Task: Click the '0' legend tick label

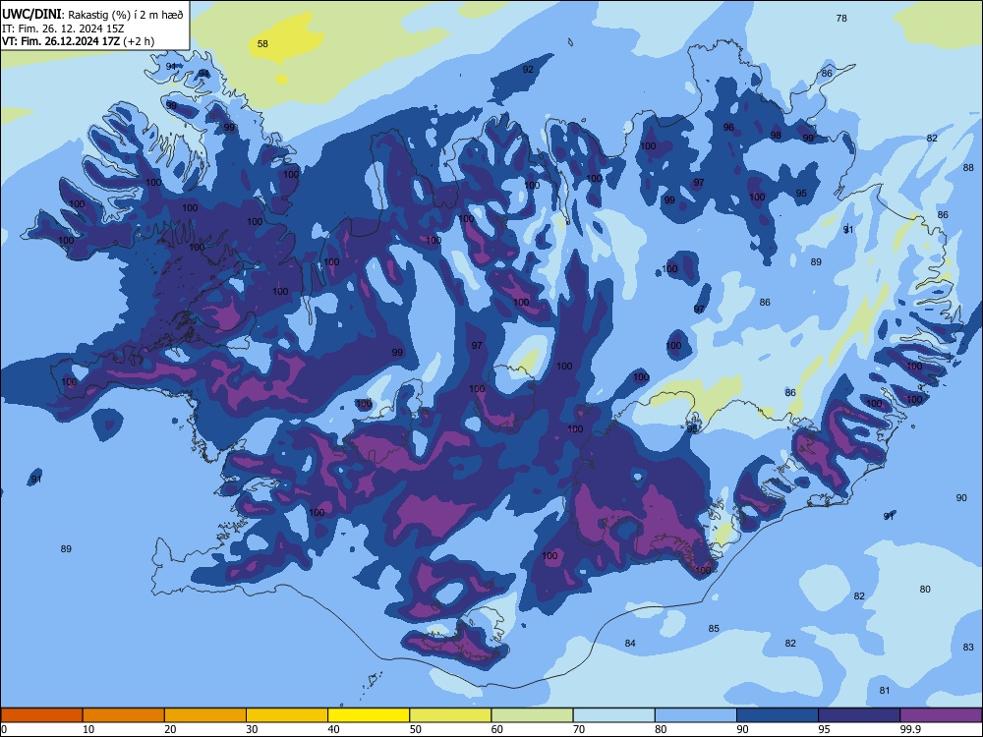Action: pos(4,729)
